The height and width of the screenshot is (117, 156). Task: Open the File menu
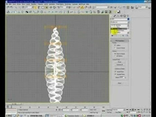point(7,4)
